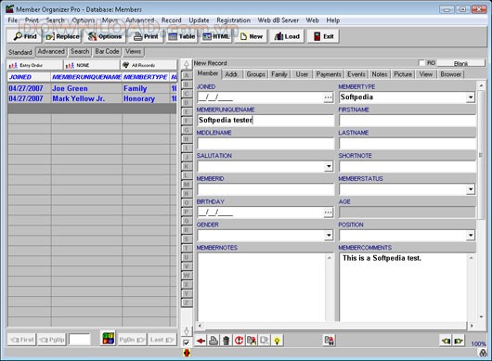This screenshot has height=361, width=492.
Task: Open the Web dB Server menu
Action: coord(278,20)
